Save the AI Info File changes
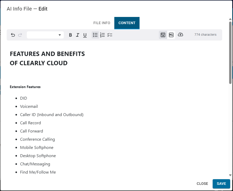Screen dimensions: 233x191 click(x=221, y=184)
